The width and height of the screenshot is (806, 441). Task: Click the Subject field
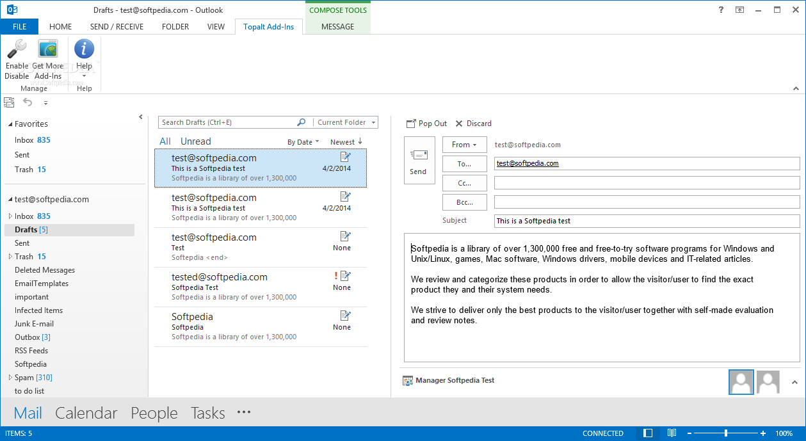click(647, 221)
